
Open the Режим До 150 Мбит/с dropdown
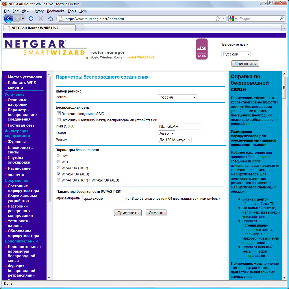[x=175, y=140]
